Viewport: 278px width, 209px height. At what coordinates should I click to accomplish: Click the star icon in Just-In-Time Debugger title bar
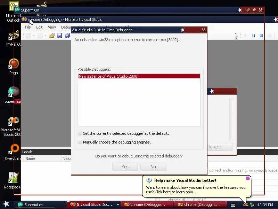tap(182, 30)
